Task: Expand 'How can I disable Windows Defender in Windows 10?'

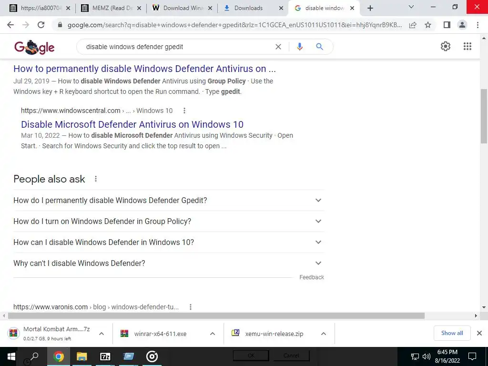Action: pyautogui.click(x=169, y=242)
